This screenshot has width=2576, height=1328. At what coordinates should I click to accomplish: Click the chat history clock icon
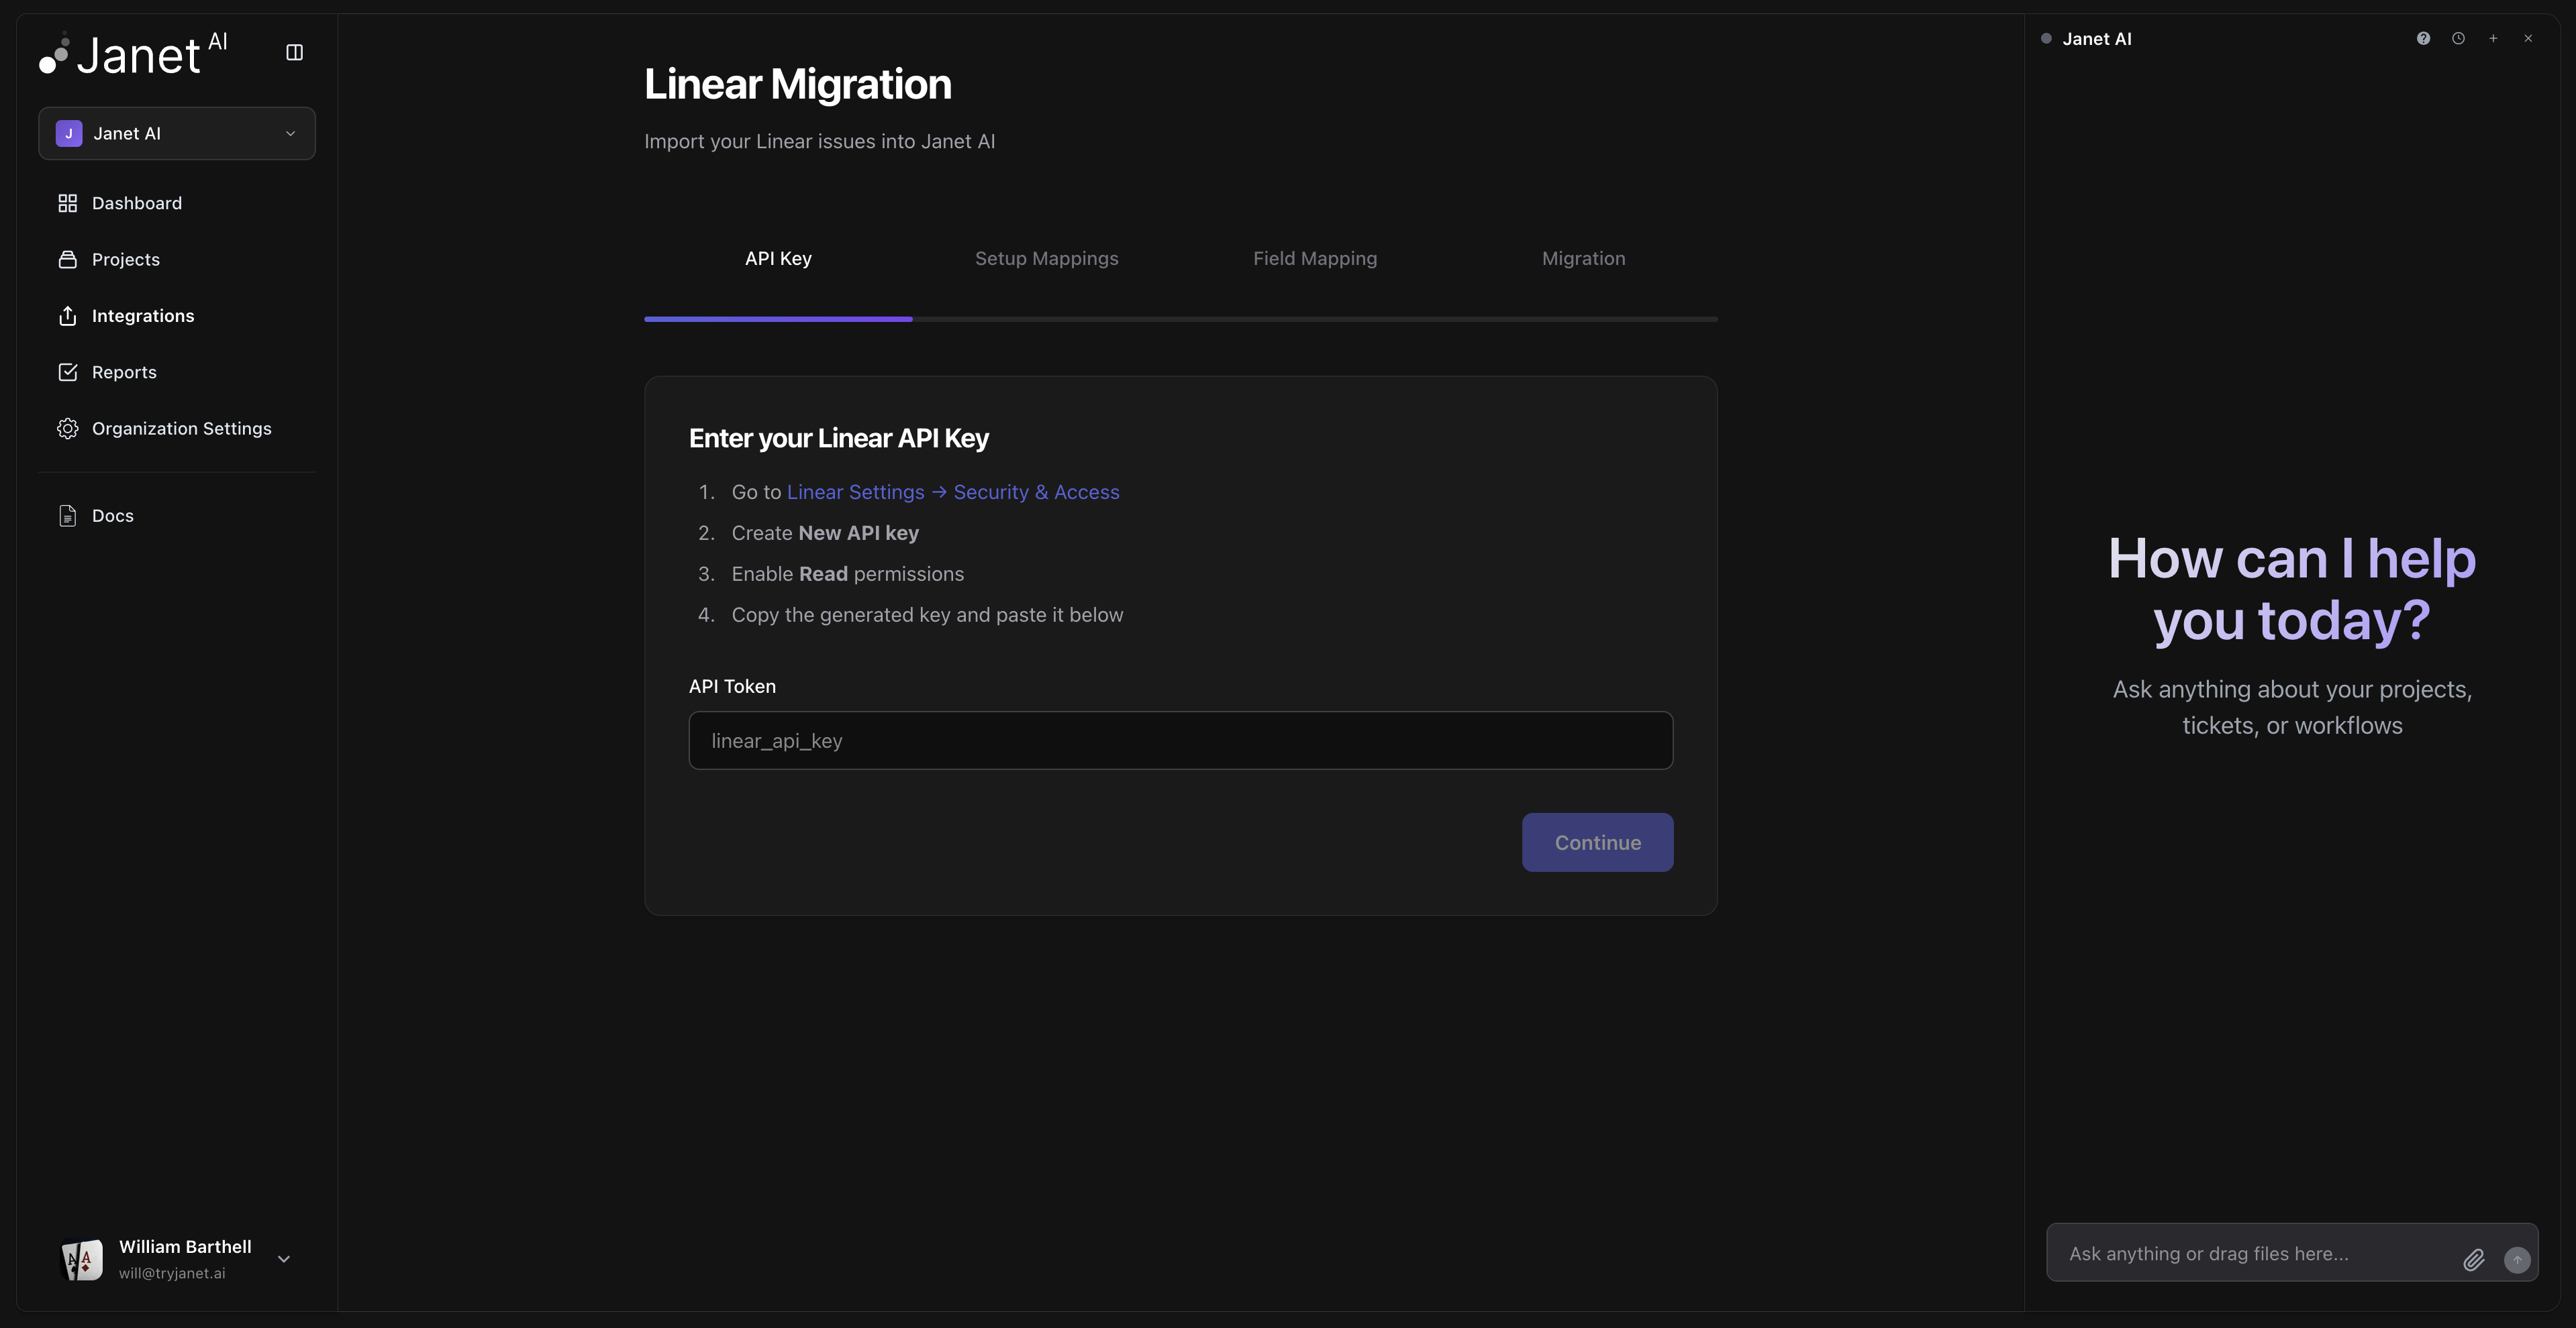pos(2458,38)
